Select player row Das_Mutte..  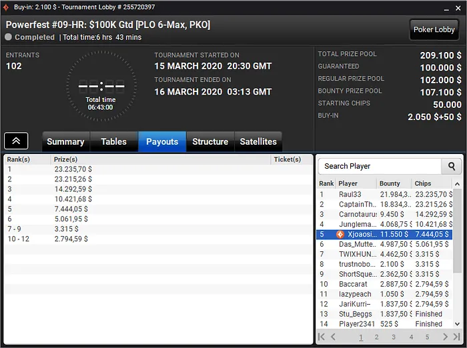(x=384, y=244)
